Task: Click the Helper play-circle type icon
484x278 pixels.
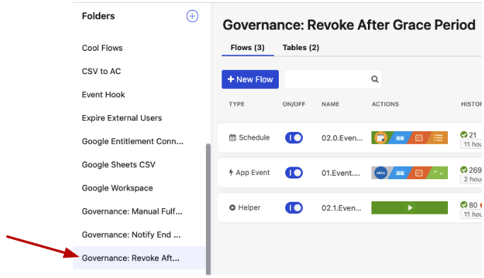Action: [x=232, y=208]
